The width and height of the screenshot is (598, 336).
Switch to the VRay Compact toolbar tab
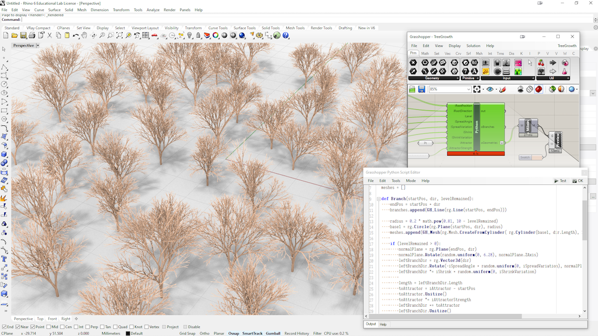[x=38, y=28]
